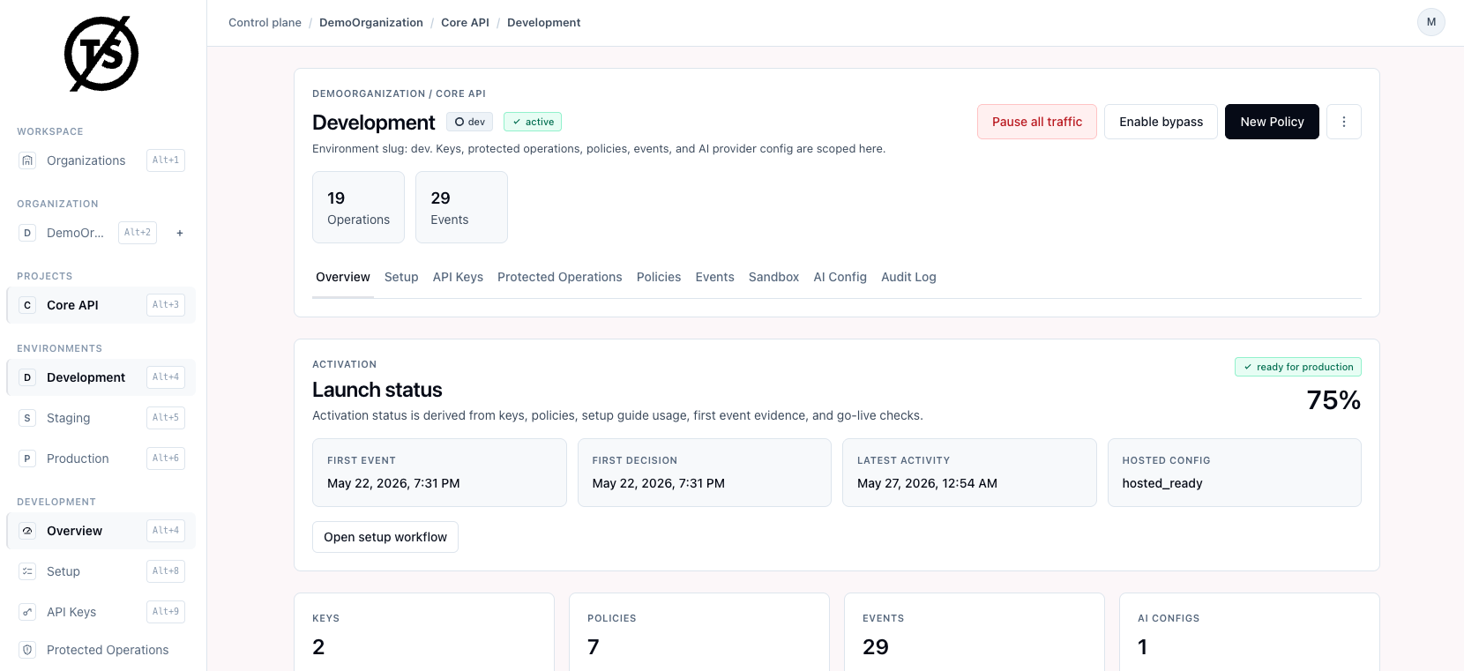1464x671 pixels.
Task: Click the Launch status heading
Action: pos(377,390)
